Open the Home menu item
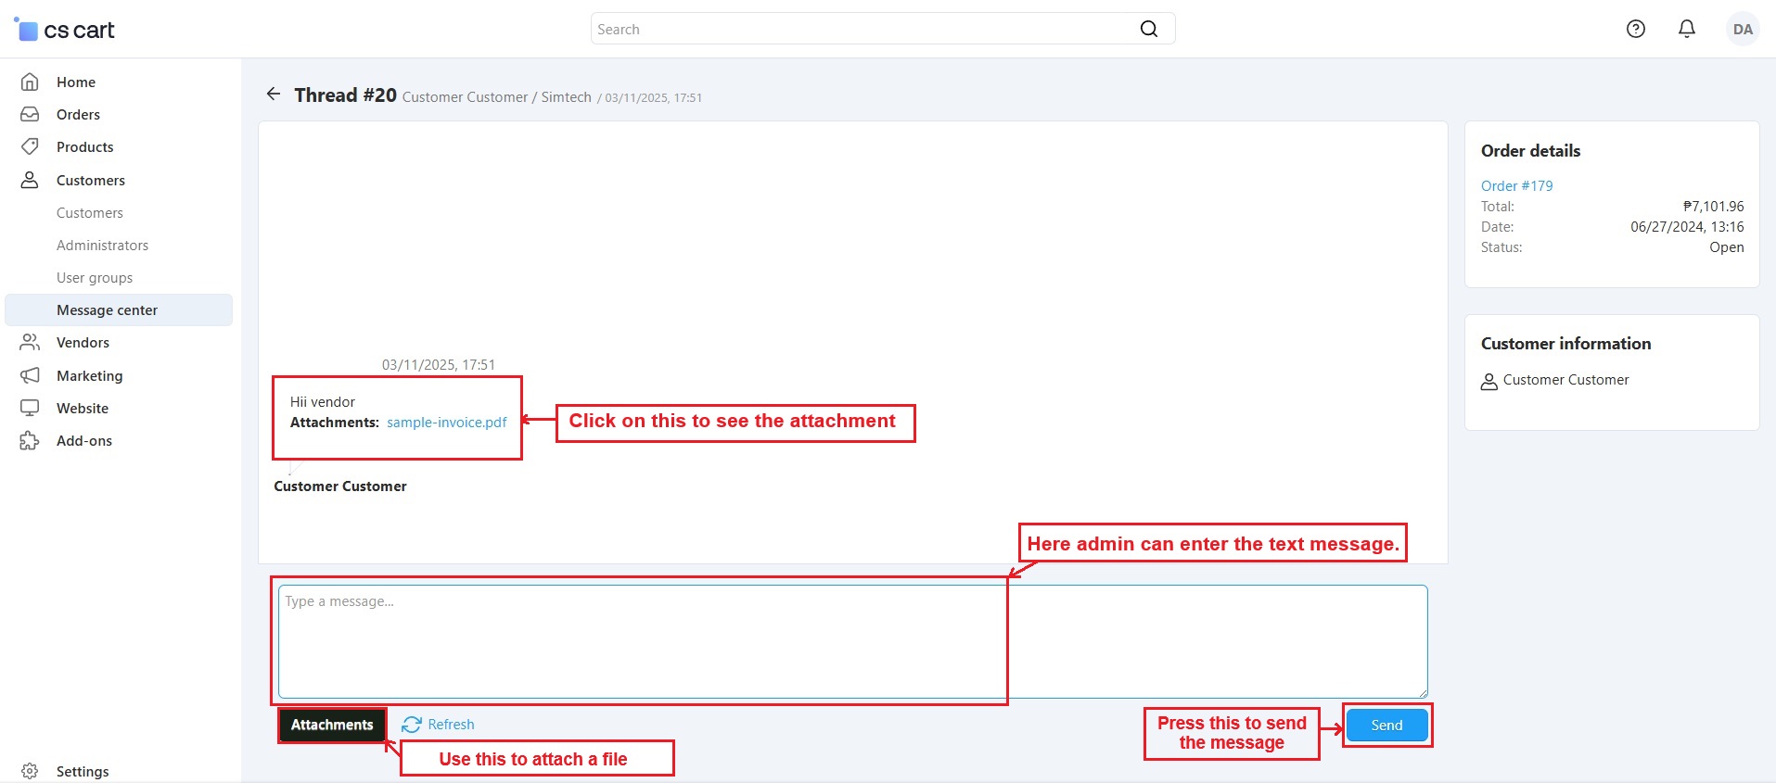Viewport: 1776px width, 783px height. coord(76,82)
